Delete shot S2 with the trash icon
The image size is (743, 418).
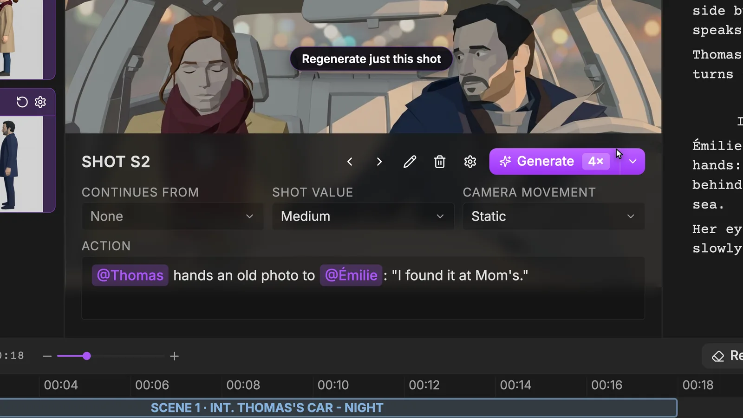tap(440, 162)
